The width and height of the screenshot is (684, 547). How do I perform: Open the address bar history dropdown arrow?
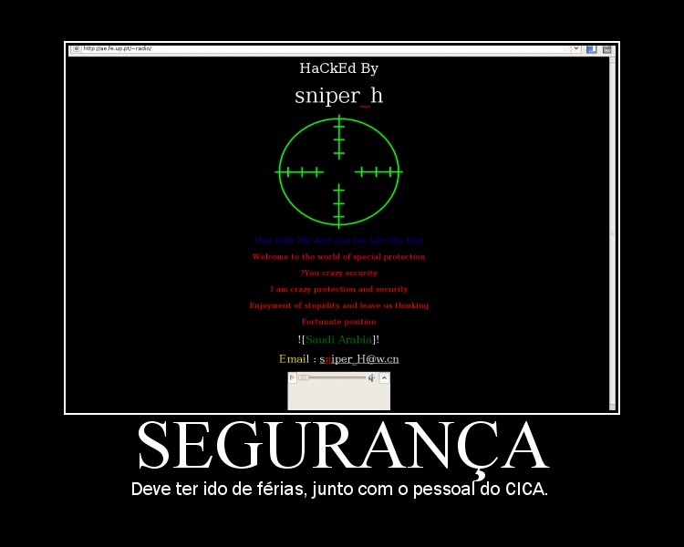pyautogui.click(x=575, y=49)
